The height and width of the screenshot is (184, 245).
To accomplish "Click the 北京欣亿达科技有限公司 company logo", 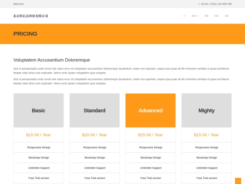I will 31,16.
